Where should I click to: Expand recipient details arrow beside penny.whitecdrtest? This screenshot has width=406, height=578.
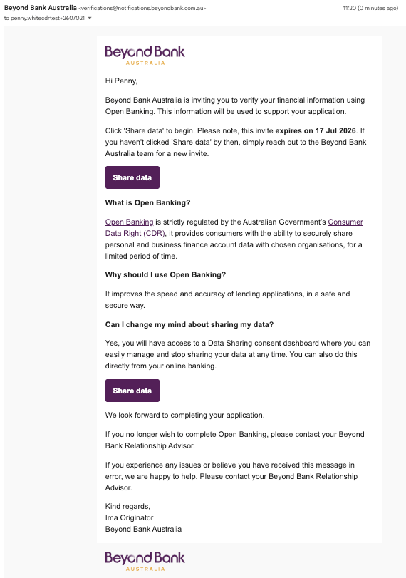pyautogui.click(x=90, y=18)
